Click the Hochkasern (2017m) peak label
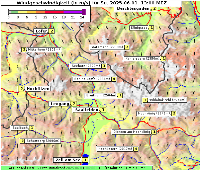The width and height of the screenshot is (200, 170). 115,149
